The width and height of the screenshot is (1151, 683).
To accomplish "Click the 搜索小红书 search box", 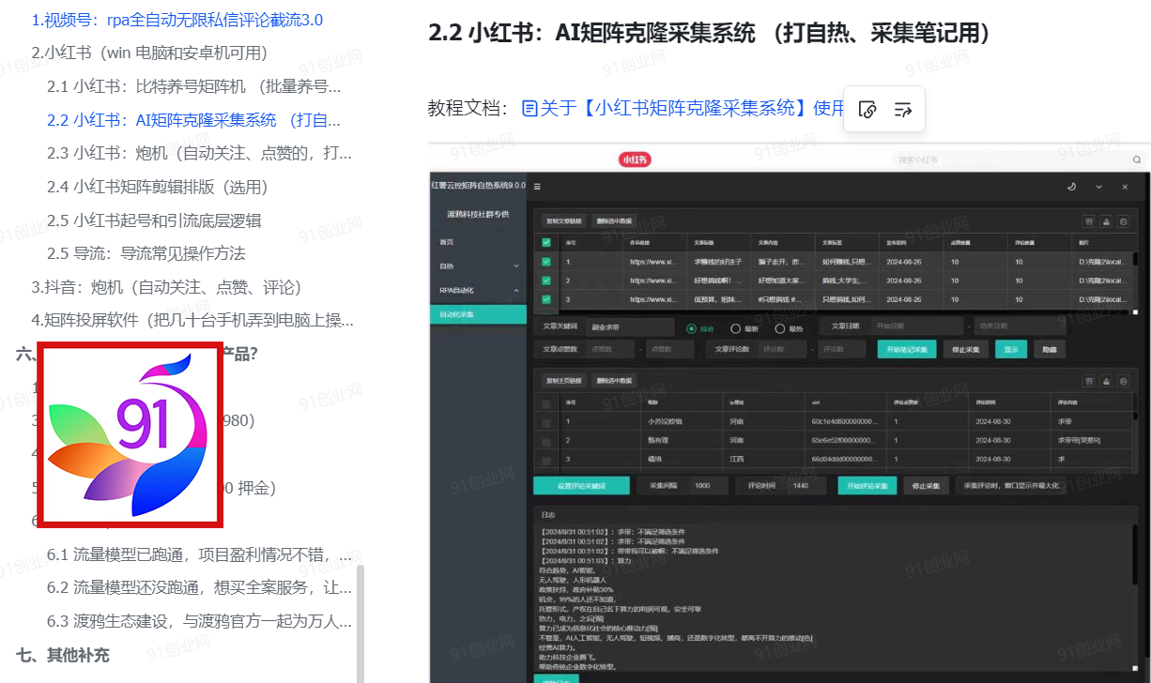I will coord(1018,159).
